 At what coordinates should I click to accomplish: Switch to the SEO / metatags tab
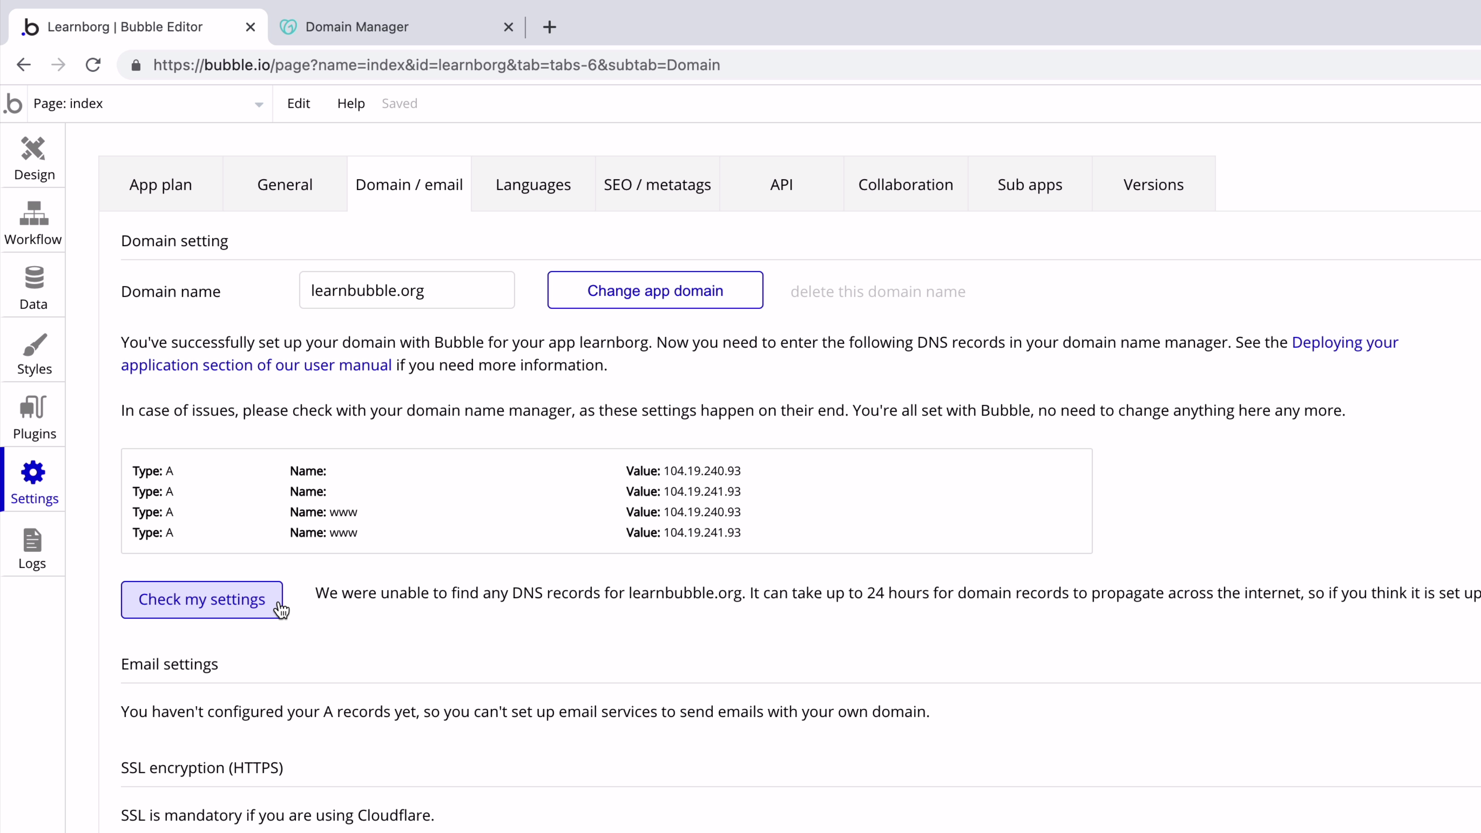point(656,185)
